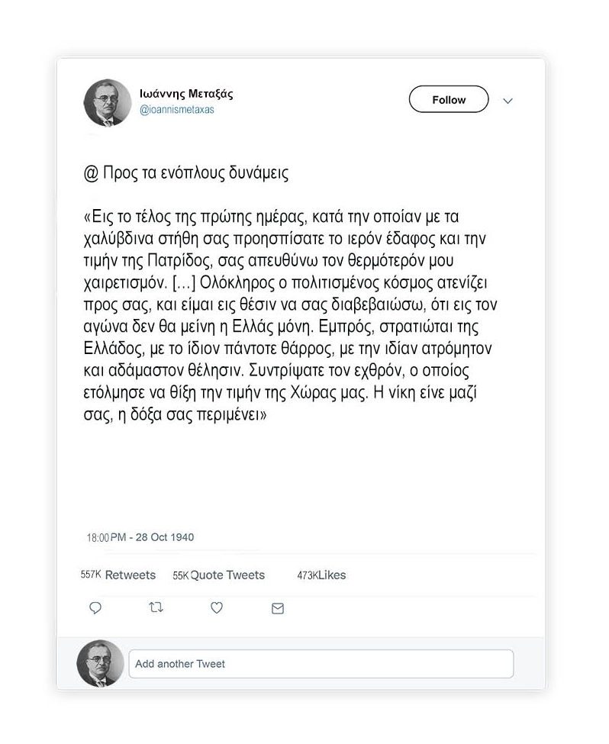Image resolution: width=609 pixels, height=744 pixels.
Task: Follow the Ιωάννης Μεταξάς account
Action: pos(449,99)
